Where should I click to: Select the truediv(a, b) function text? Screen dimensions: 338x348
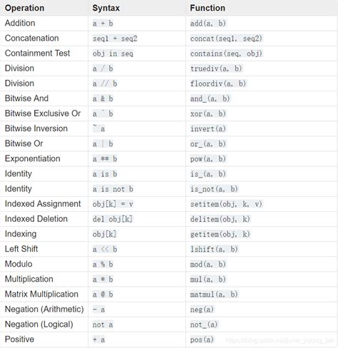click(216, 68)
